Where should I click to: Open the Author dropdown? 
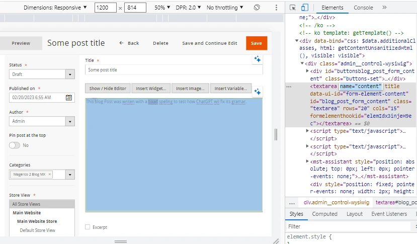[x=70, y=121]
